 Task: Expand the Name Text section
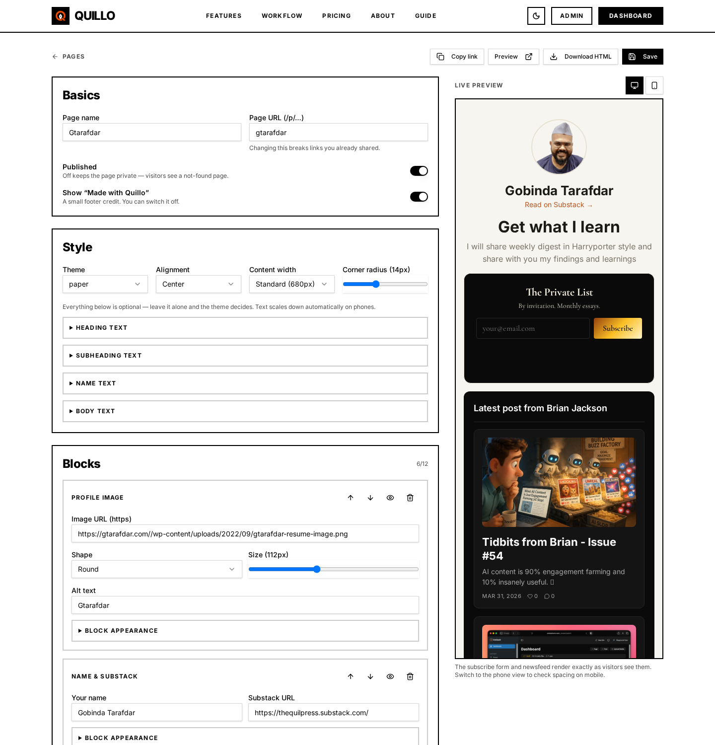pyautogui.click(x=245, y=383)
